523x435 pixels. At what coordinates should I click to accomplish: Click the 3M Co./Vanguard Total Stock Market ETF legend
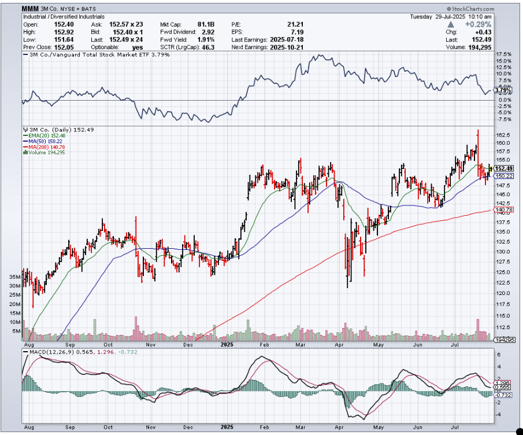pyautogui.click(x=97, y=55)
